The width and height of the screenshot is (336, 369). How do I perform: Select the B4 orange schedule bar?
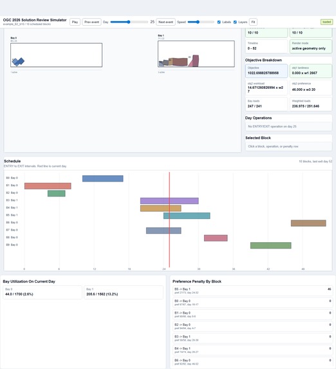tap(161, 208)
